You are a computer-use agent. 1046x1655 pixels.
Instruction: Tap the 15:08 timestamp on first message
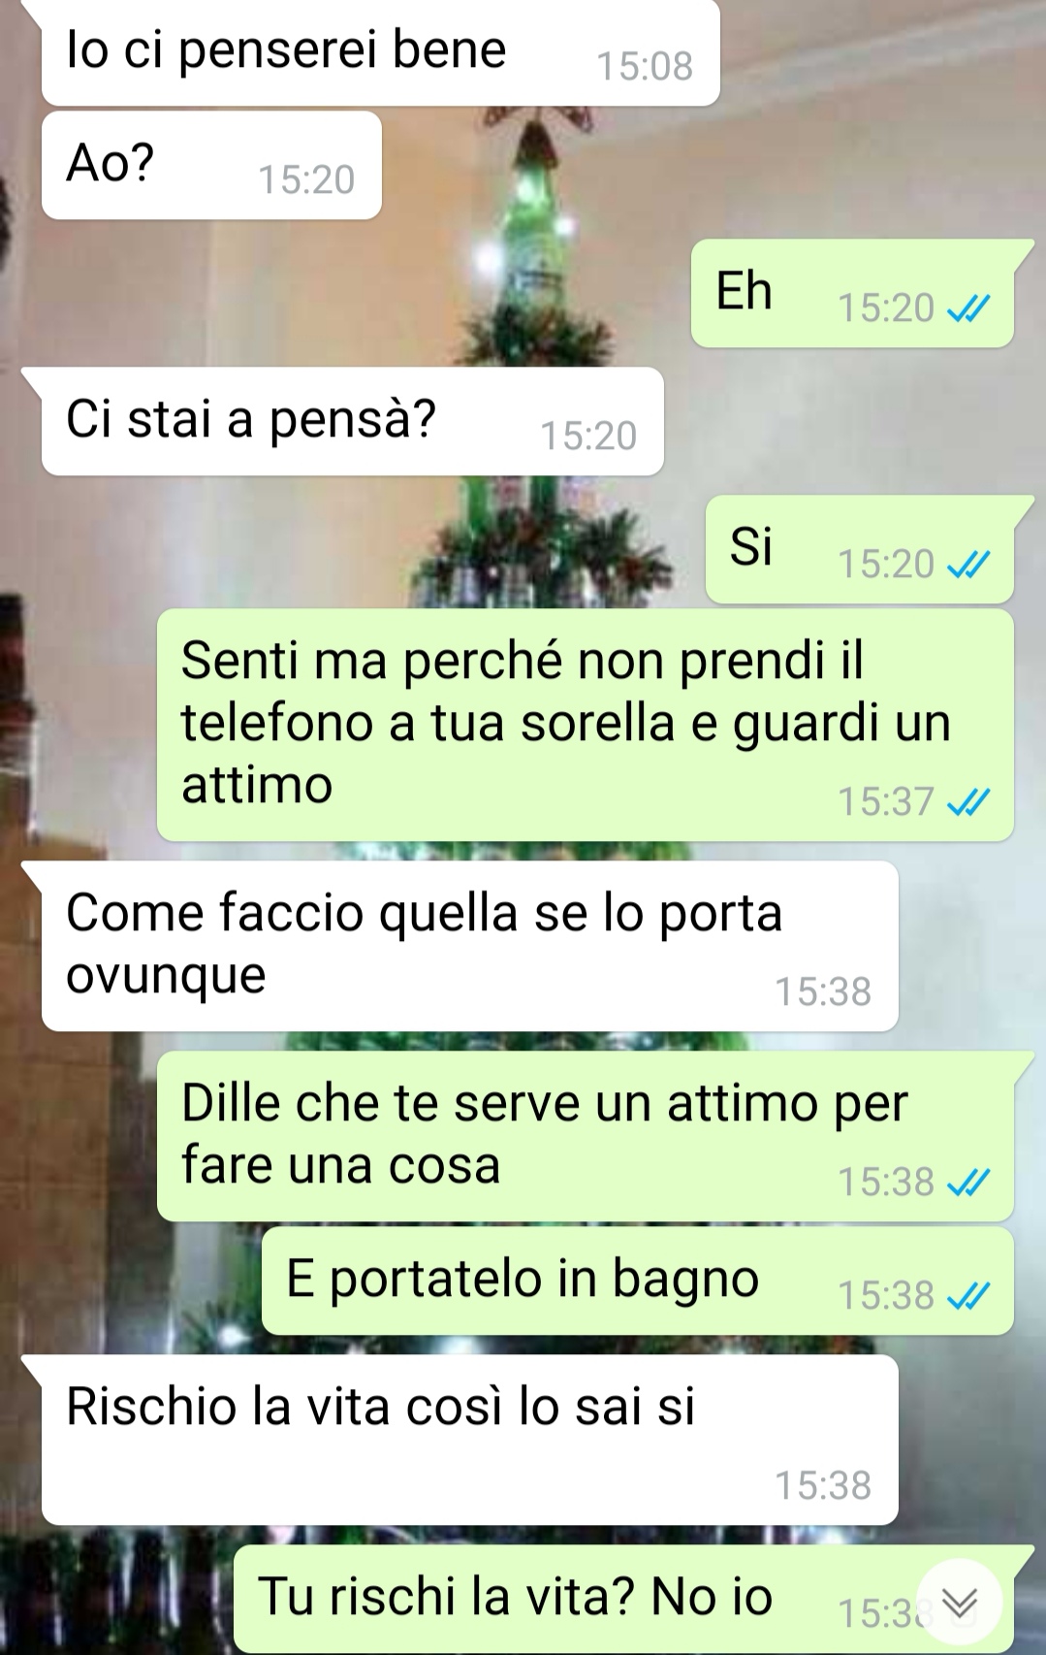click(x=645, y=66)
